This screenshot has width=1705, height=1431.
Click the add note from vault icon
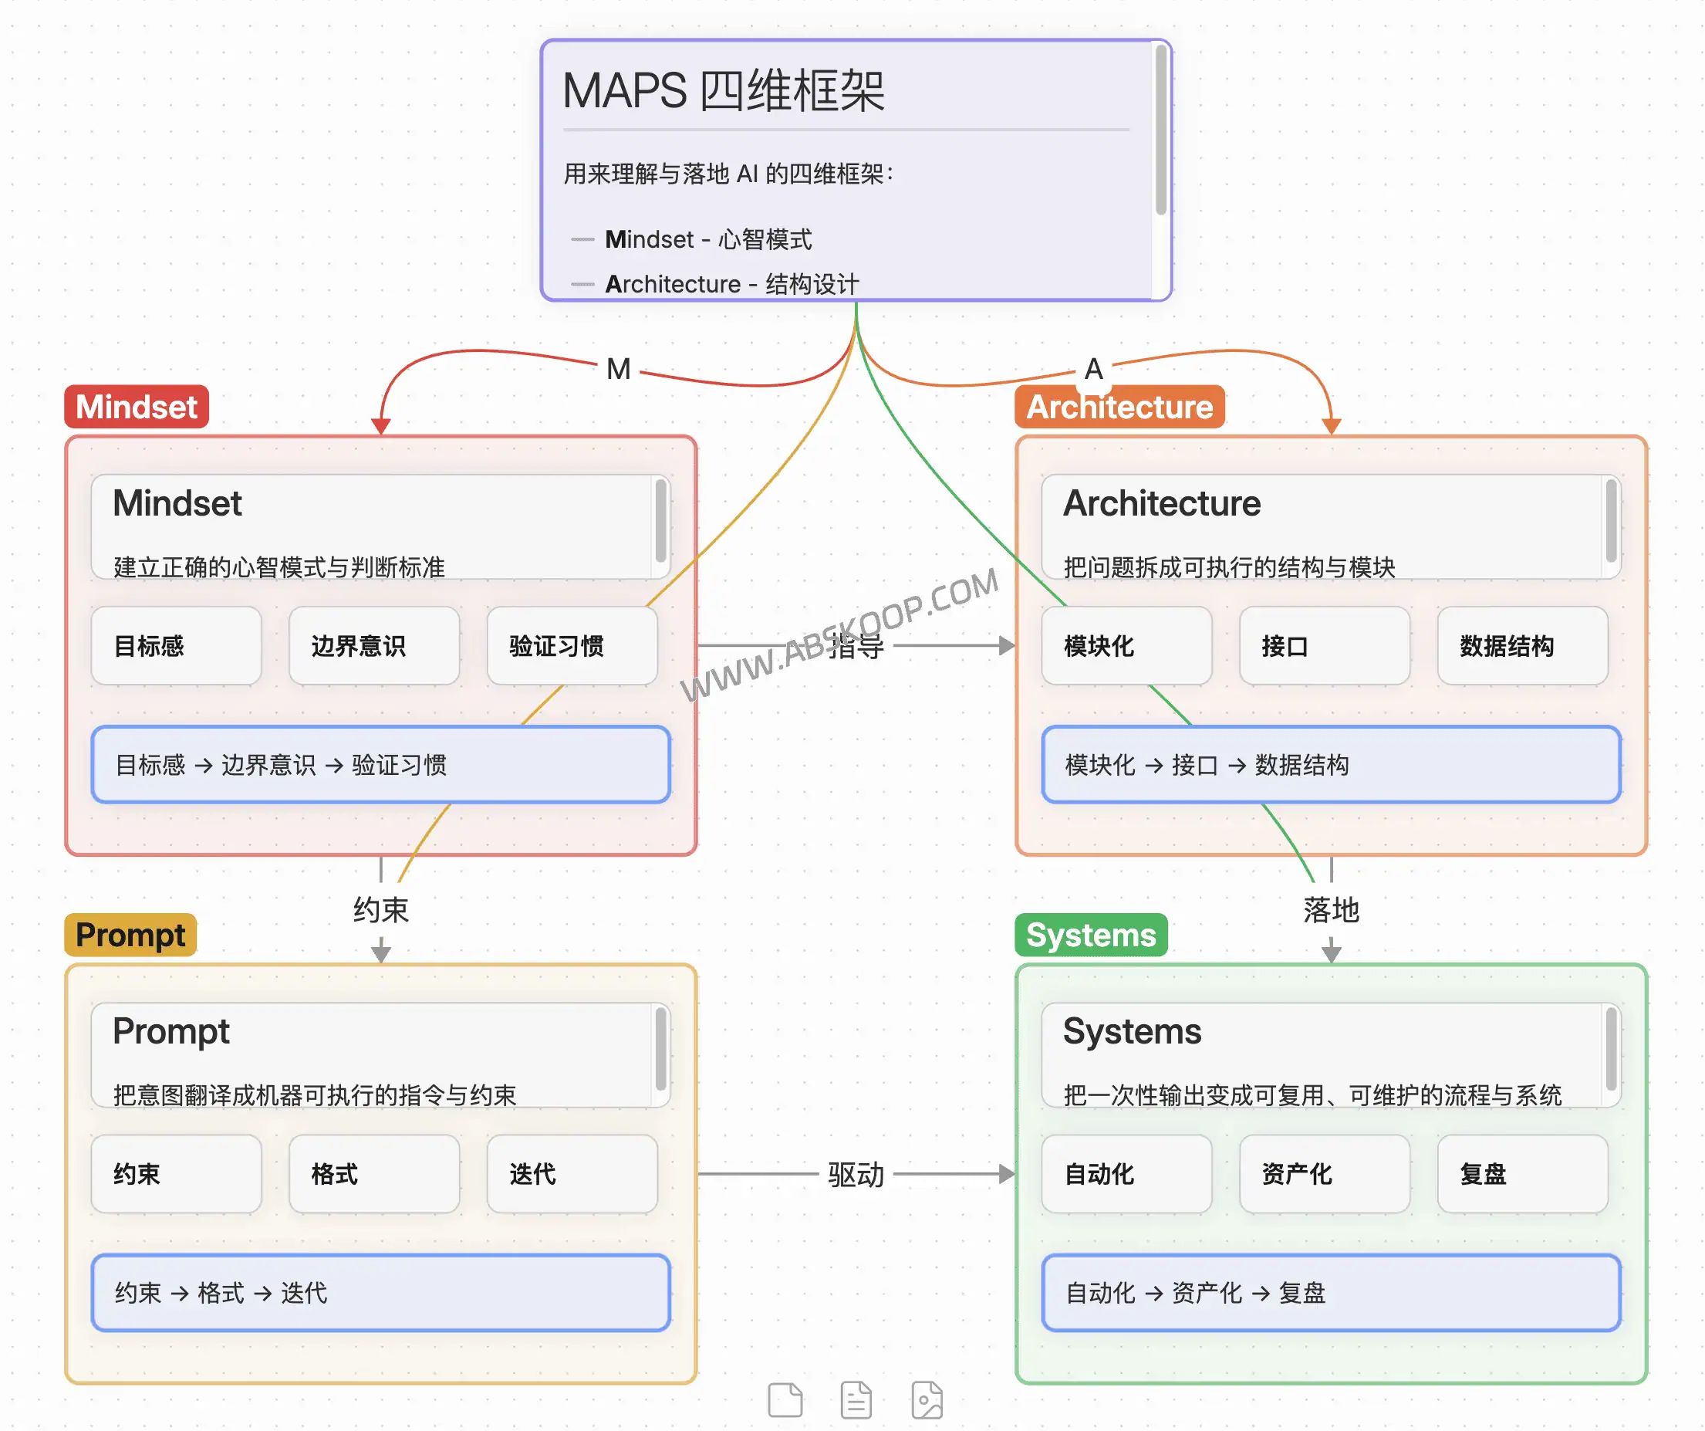coord(856,1400)
